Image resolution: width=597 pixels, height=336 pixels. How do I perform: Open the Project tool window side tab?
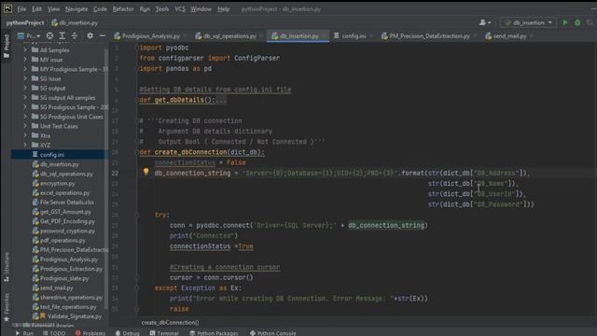point(7,46)
